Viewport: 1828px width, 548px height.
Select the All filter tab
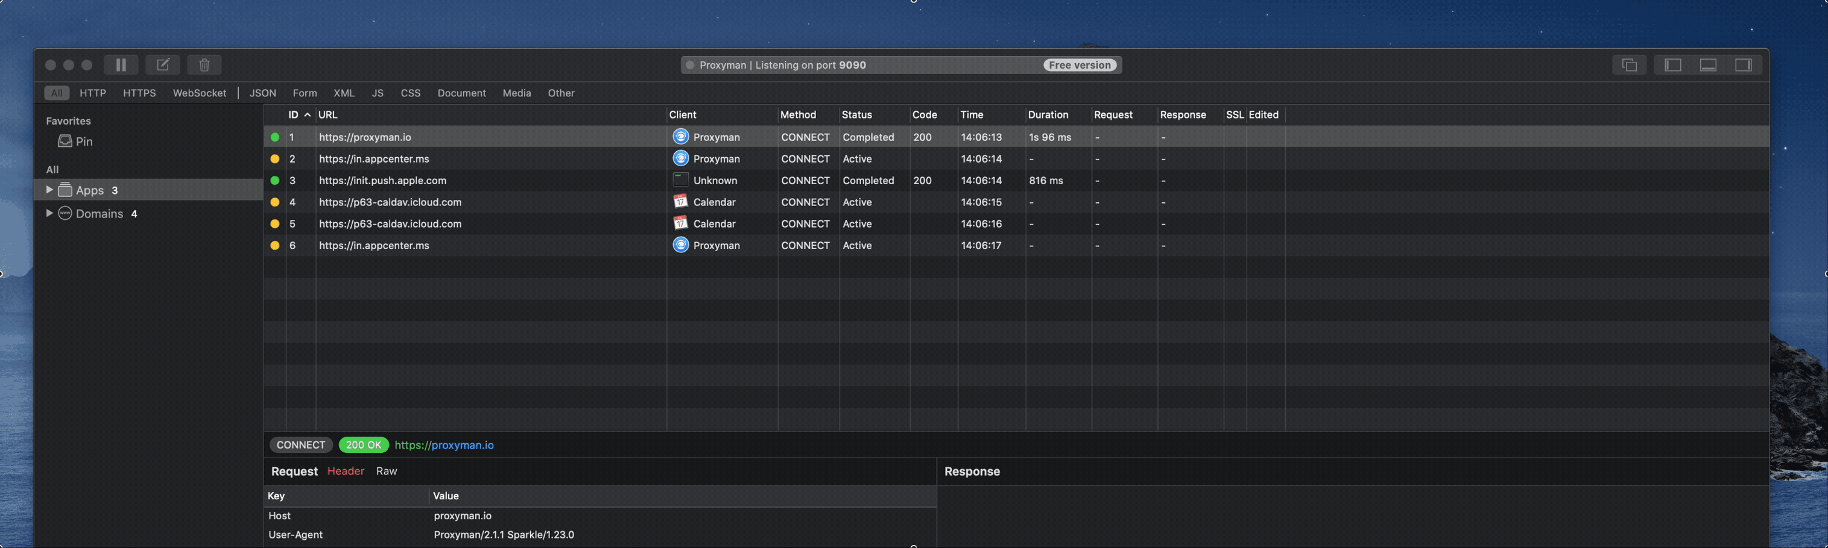[x=57, y=93]
